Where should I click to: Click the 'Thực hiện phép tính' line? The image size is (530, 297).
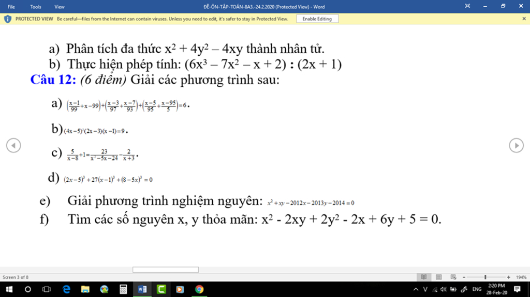(204, 64)
